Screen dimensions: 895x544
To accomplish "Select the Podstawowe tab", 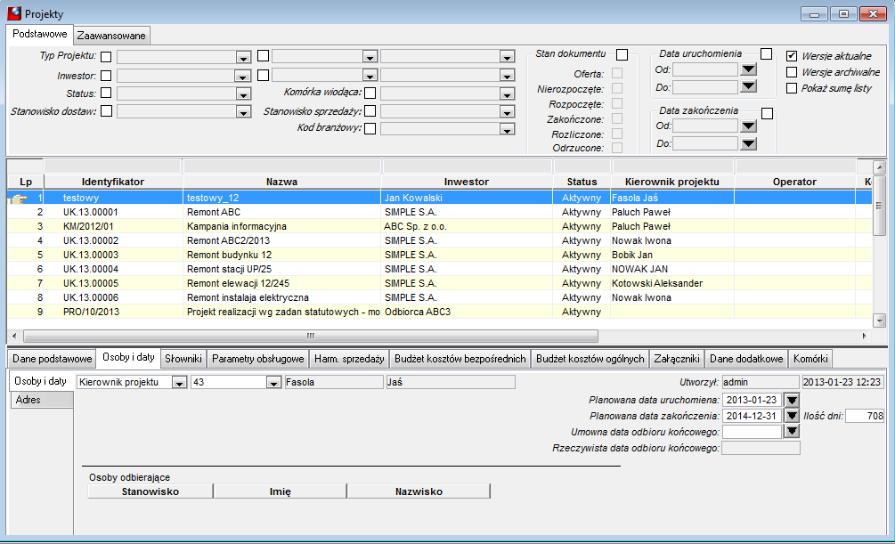I will (40, 34).
